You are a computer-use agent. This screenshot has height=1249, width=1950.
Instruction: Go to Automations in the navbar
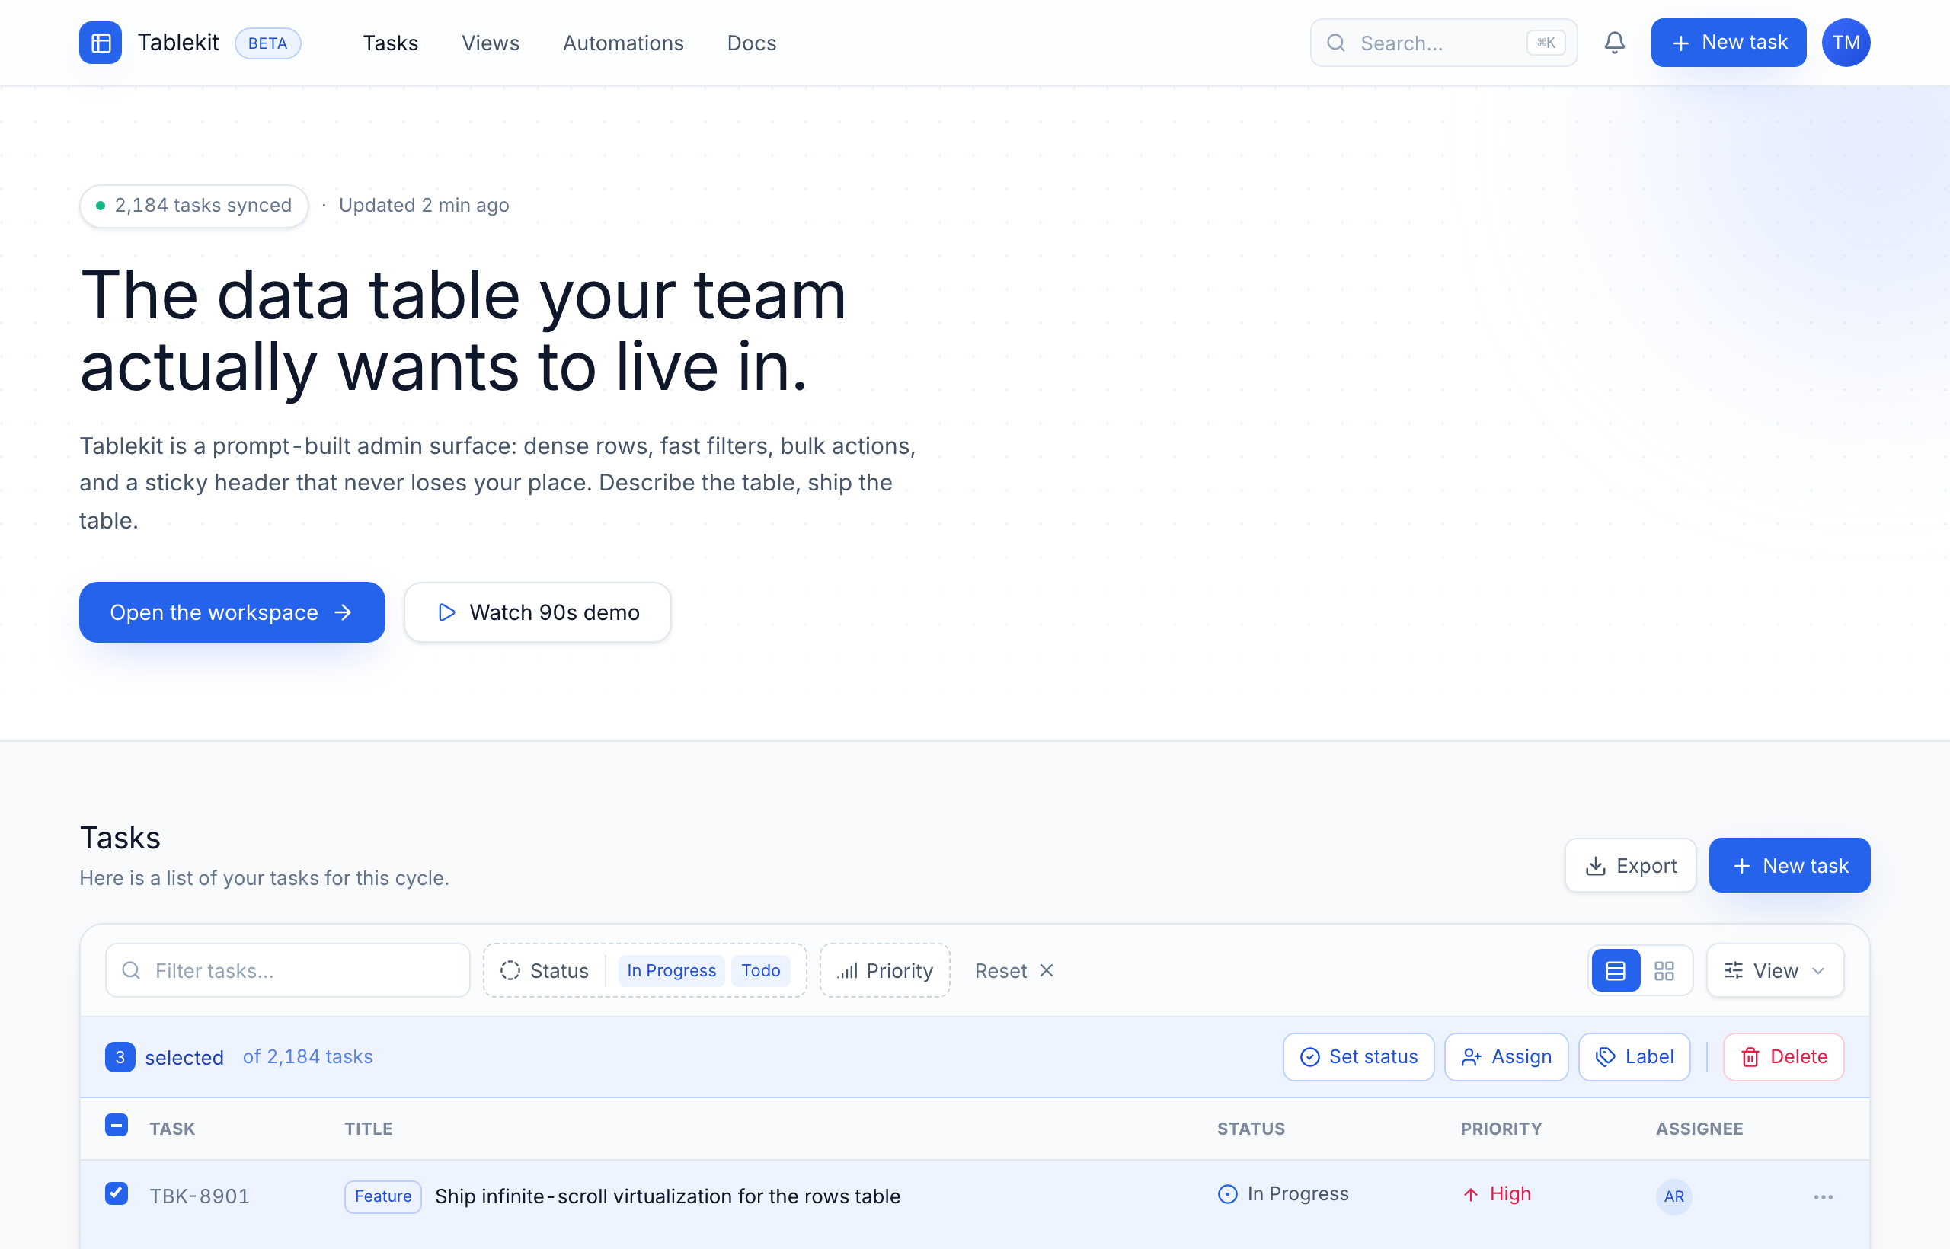[623, 43]
